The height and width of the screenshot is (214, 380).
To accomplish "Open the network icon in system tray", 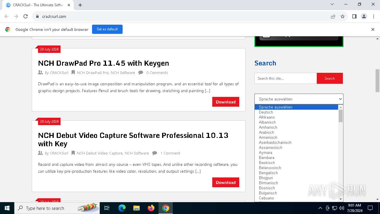I will click(x=335, y=208).
